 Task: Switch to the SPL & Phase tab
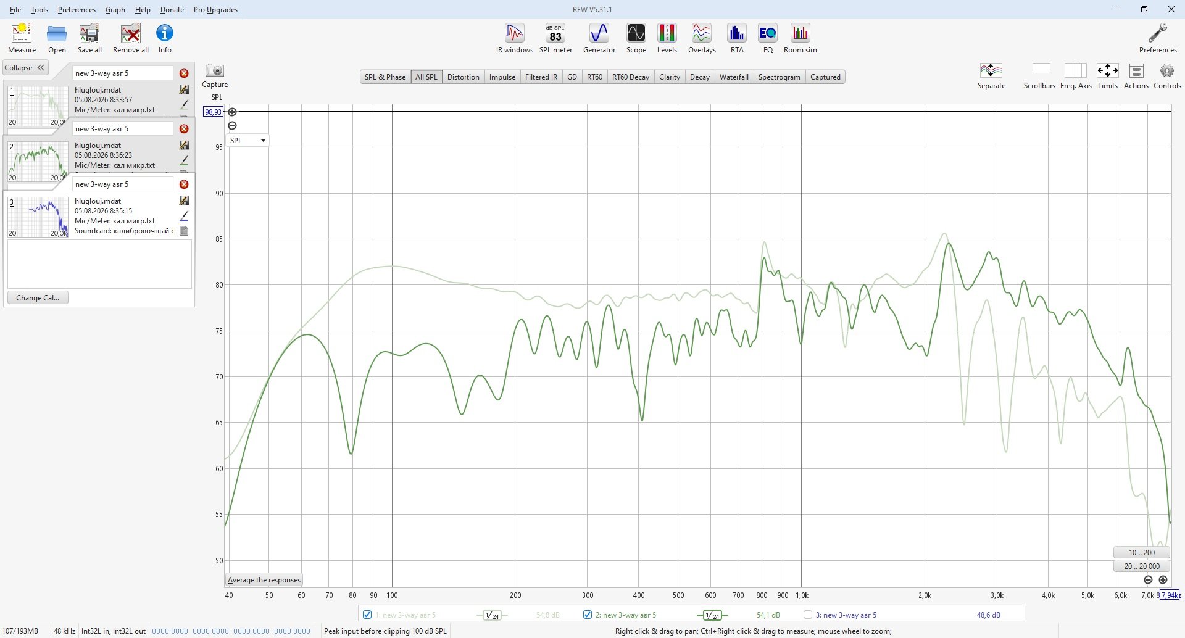385,77
